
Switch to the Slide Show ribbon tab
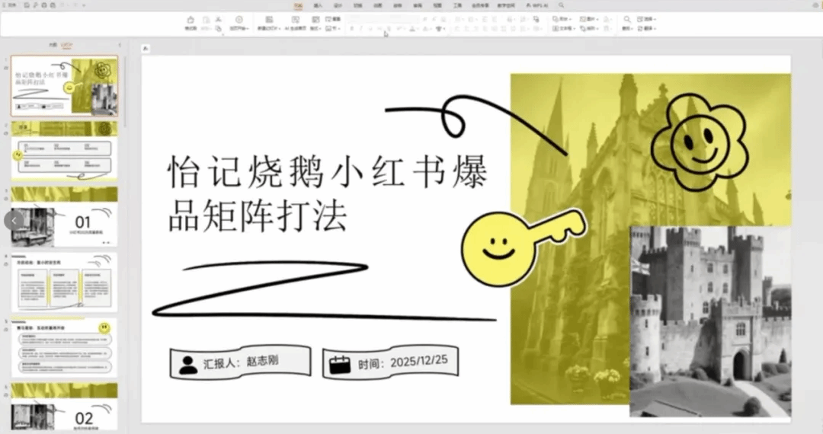[398, 5]
